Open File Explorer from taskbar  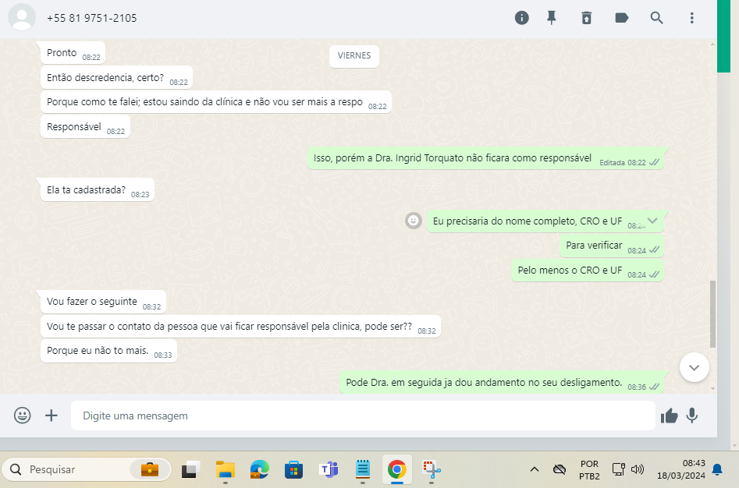(x=226, y=469)
